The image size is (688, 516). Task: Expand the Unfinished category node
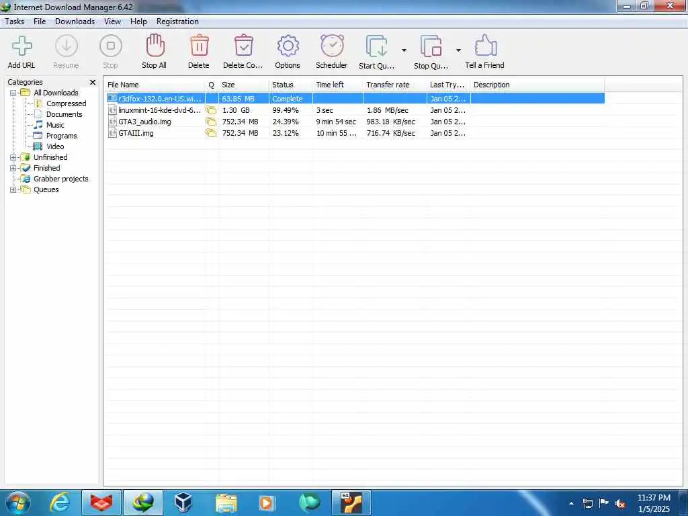(x=13, y=157)
